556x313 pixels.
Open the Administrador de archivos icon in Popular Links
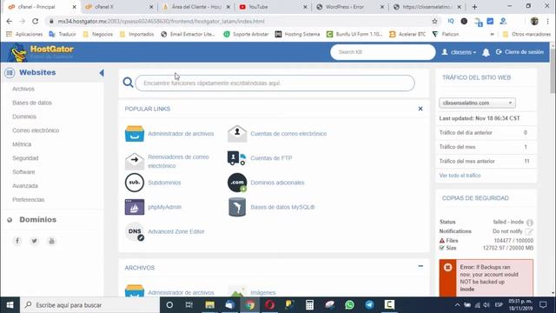coord(135,134)
